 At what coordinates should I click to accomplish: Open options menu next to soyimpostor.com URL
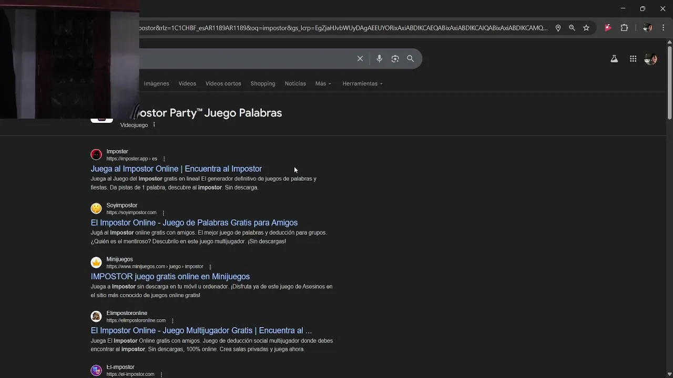pyautogui.click(x=164, y=213)
